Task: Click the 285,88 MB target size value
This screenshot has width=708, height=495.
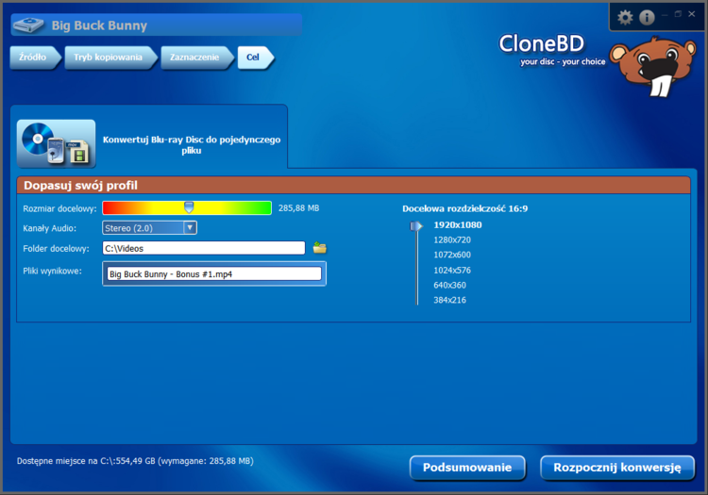Action: pyautogui.click(x=299, y=207)
